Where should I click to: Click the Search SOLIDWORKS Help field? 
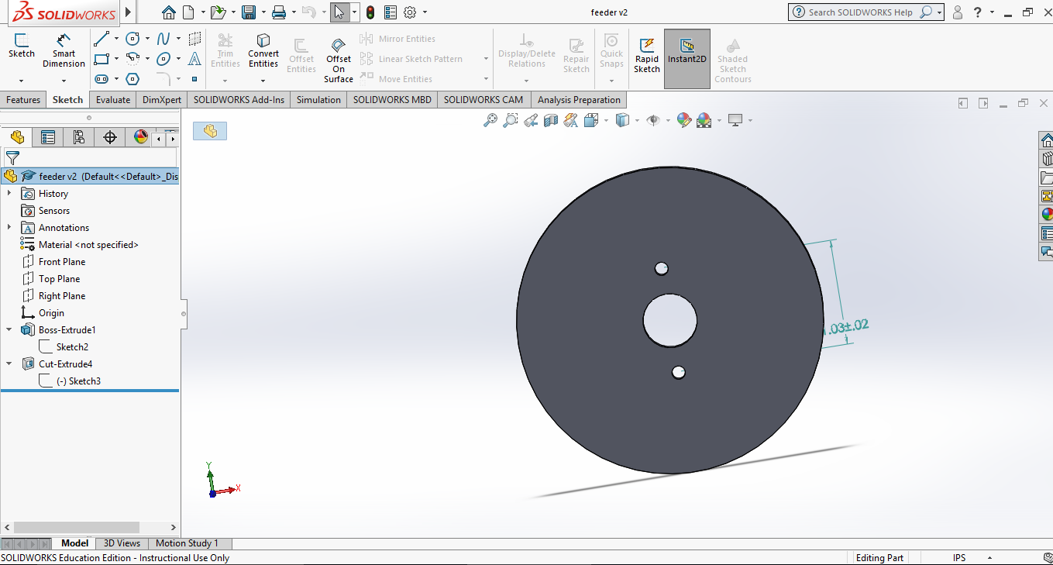pyautogui.click(x=860, y=12)
